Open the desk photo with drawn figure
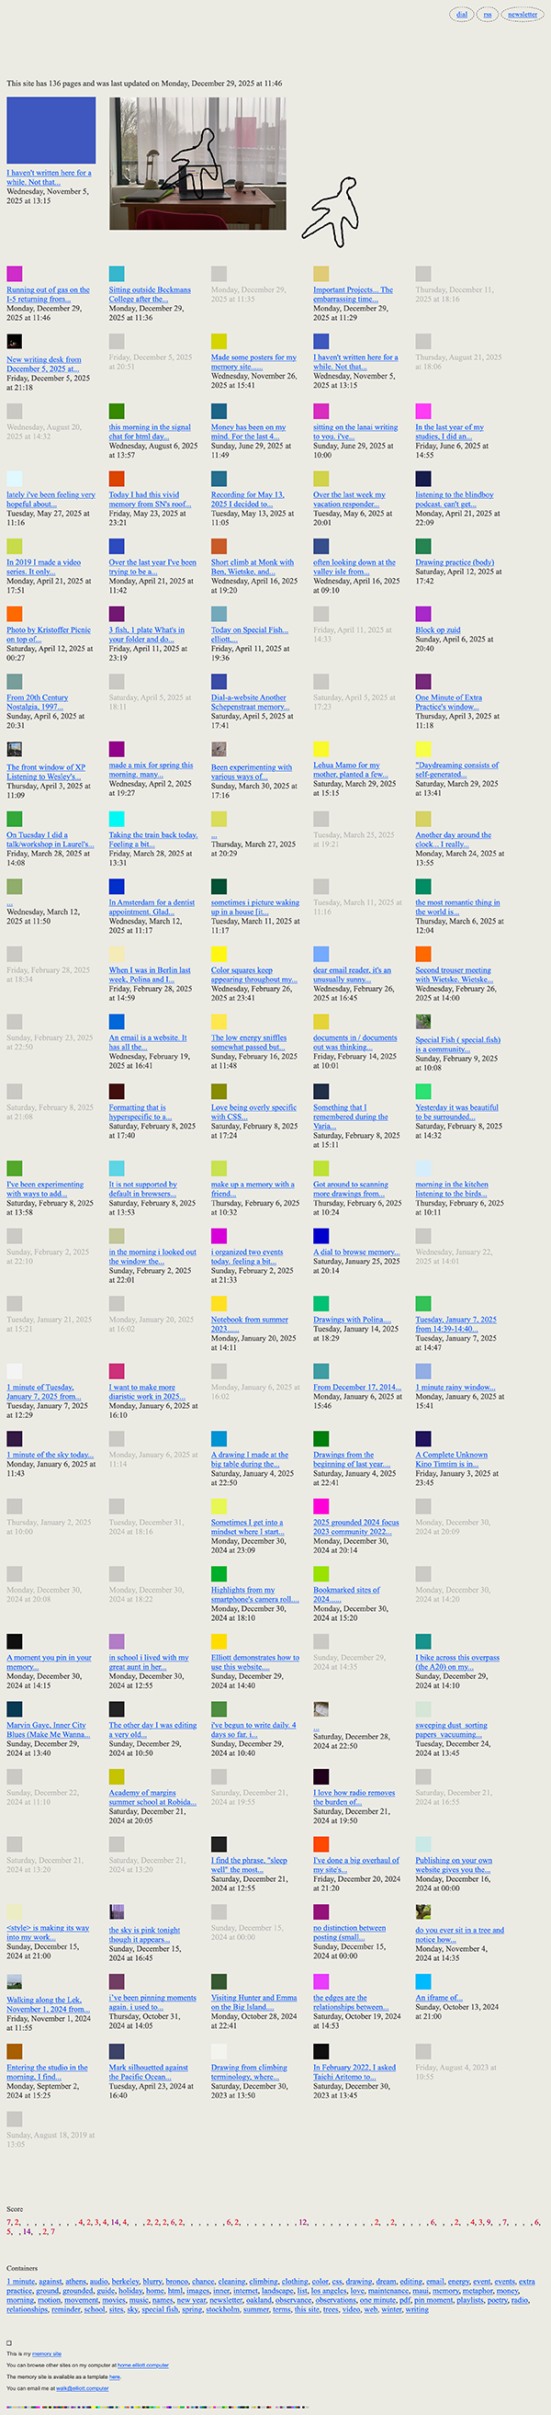Viewport: 551px width, 2415px height. click(x=197, y=164)
